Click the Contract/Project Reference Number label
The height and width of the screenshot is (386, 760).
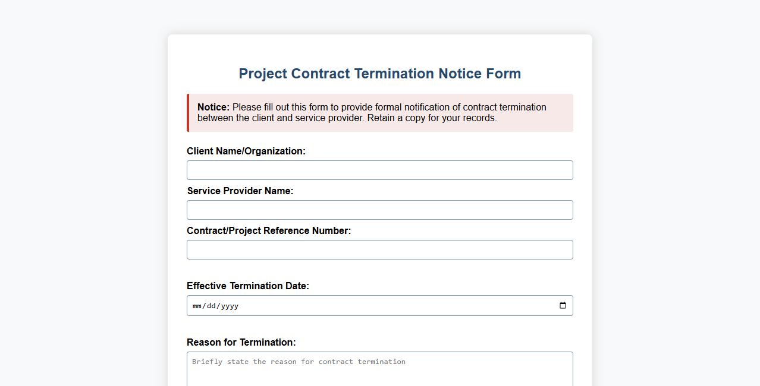(269, 230)
